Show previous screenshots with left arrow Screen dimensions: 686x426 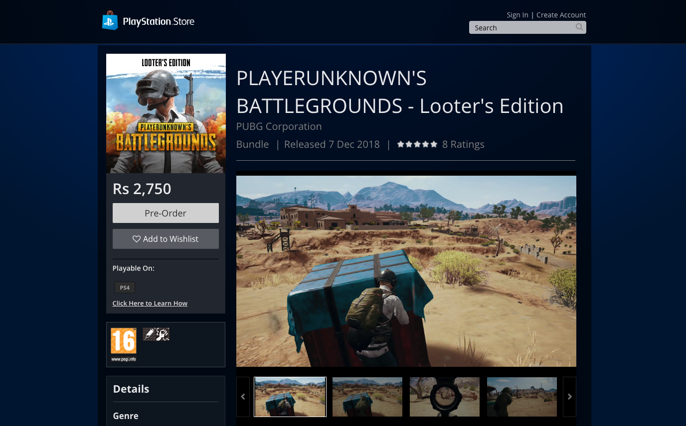tap(243, 397)
